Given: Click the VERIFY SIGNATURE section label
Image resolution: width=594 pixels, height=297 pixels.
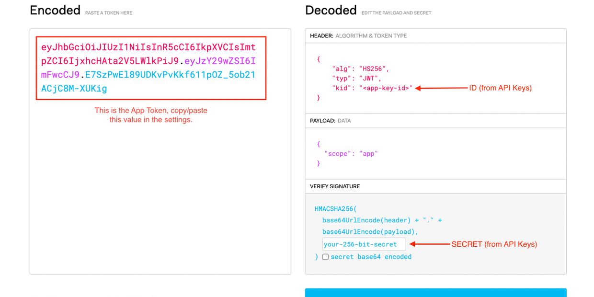Looking at the screenshot, I should pyautogui.click(x=335, y=186).
